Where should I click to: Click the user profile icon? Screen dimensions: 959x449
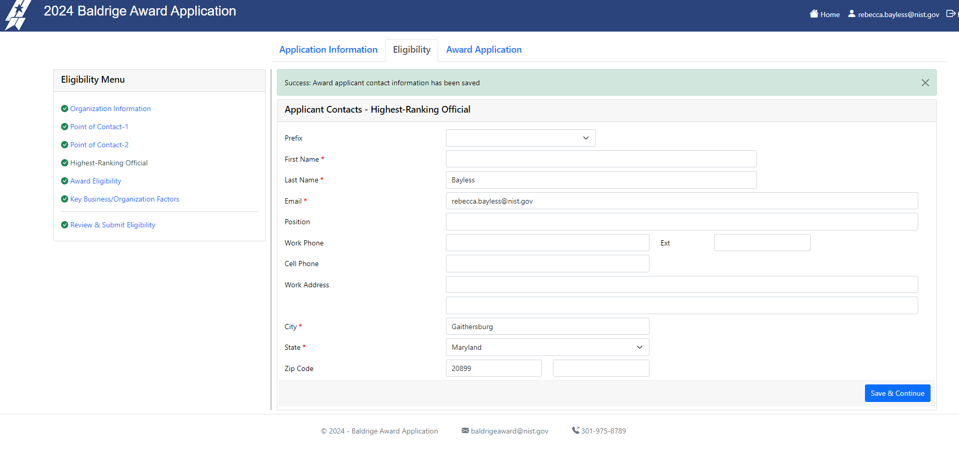tap(852, 14)
